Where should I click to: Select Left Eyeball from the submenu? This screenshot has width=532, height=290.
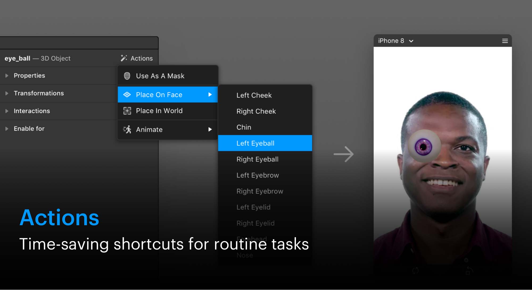pyautogui.click(x=255, y=143)
